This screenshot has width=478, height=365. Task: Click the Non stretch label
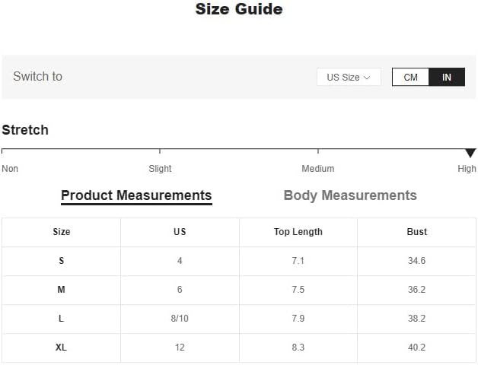click(x=10, y=169)
